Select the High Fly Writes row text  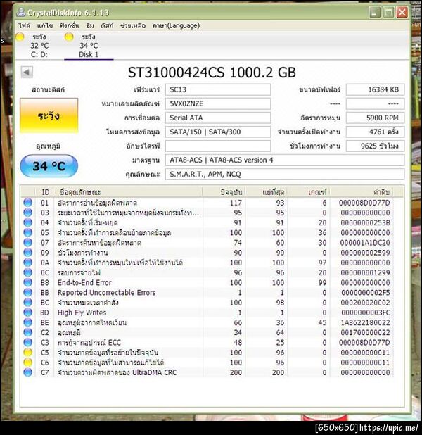click(82, 313)
